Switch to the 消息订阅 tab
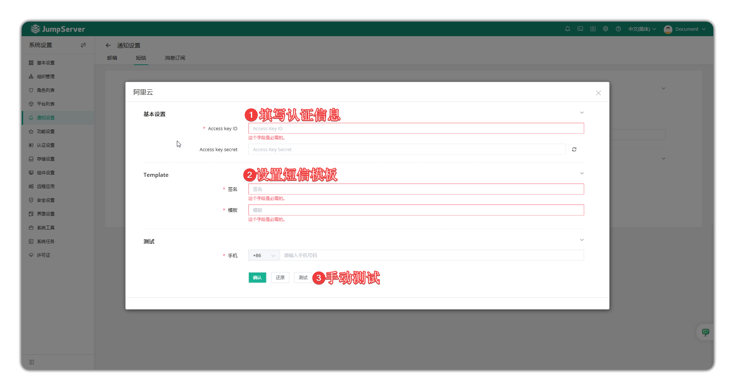 [175, 58]
